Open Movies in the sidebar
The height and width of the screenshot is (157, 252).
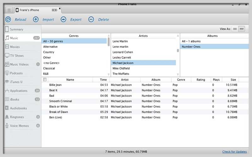tap(22, 47)
